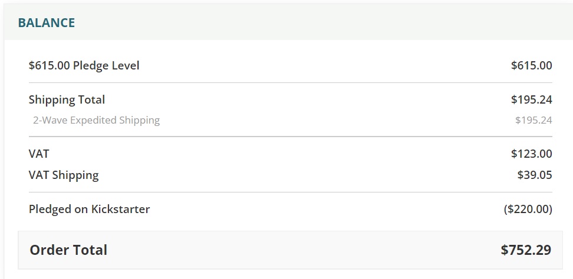Select the $615.00 Pledge Level label
573x279 pixels.
click(x=84, y=66)
